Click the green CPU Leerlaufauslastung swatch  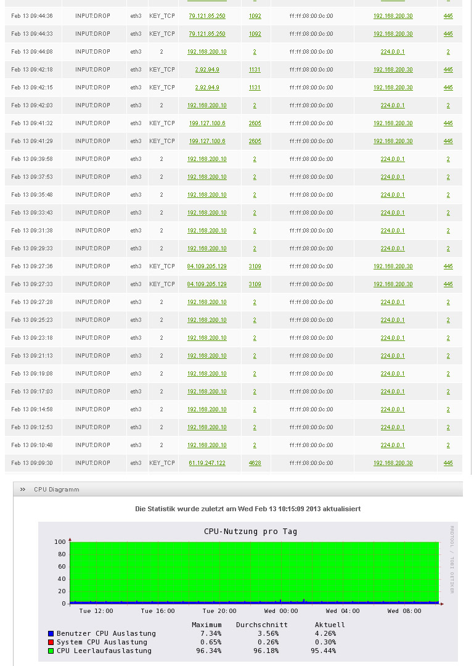(x=51, y=651)
